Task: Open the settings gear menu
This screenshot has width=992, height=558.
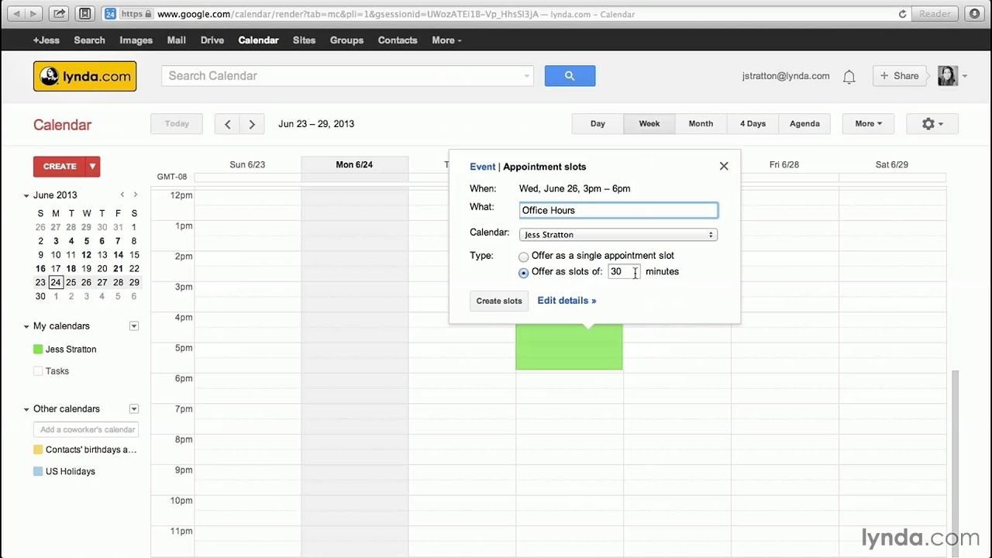Action: pyautogui.click(x=932, y=124)
